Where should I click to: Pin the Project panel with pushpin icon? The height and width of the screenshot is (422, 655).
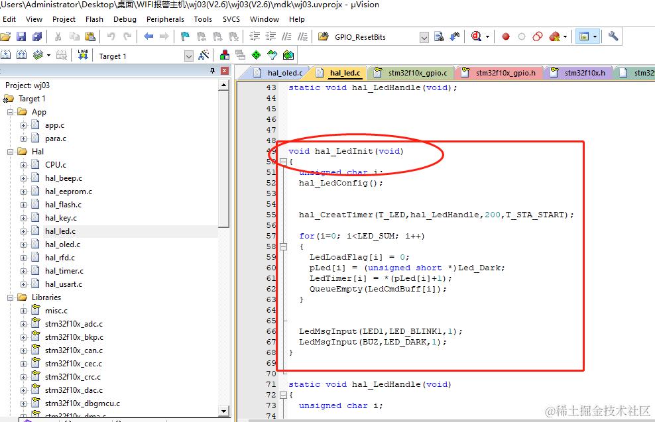pyautogui.click(x=212, y=70)
